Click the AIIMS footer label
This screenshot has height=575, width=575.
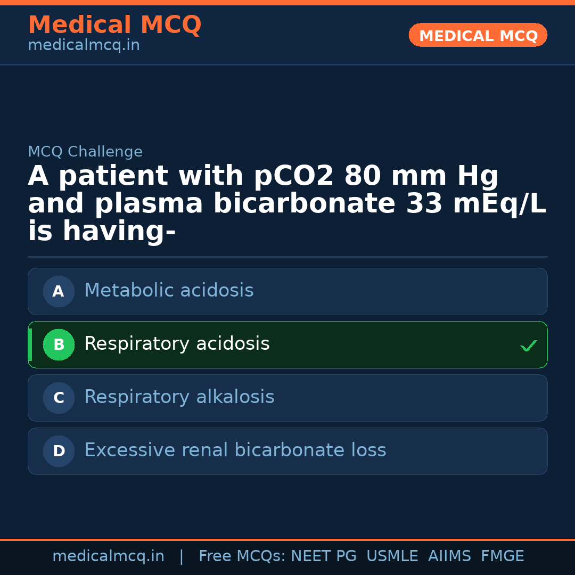coord(450,555)
